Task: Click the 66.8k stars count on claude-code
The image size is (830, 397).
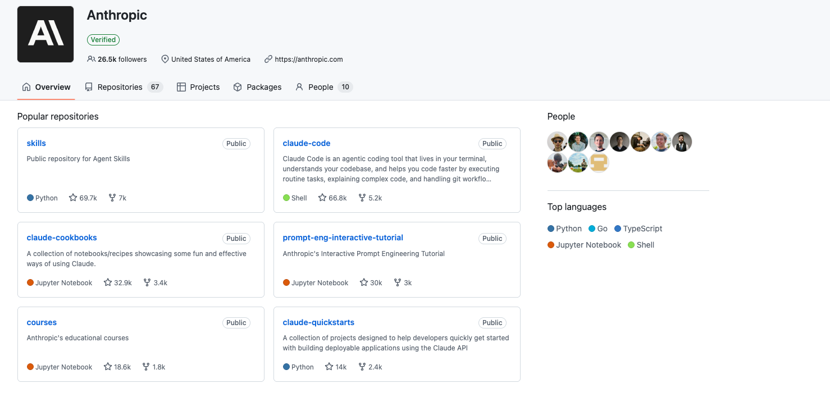Action: (338, 198)
